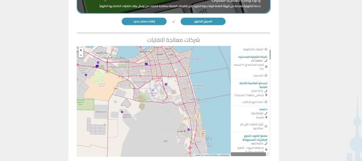The height and width of the screenshot is (161, 362).
Task: Click the location pin icon beside kuwait
Action: pos(266,117)
